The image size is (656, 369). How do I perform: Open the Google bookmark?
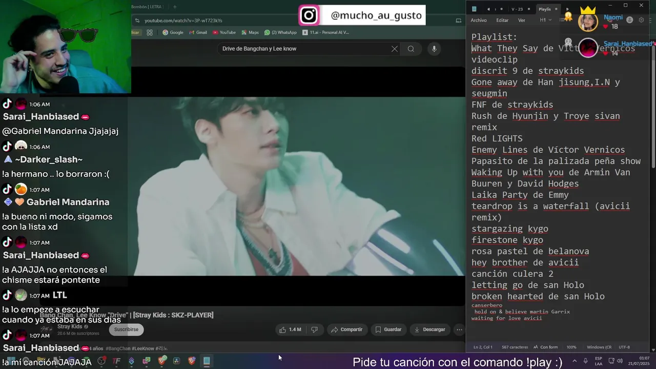coord(173,32)
